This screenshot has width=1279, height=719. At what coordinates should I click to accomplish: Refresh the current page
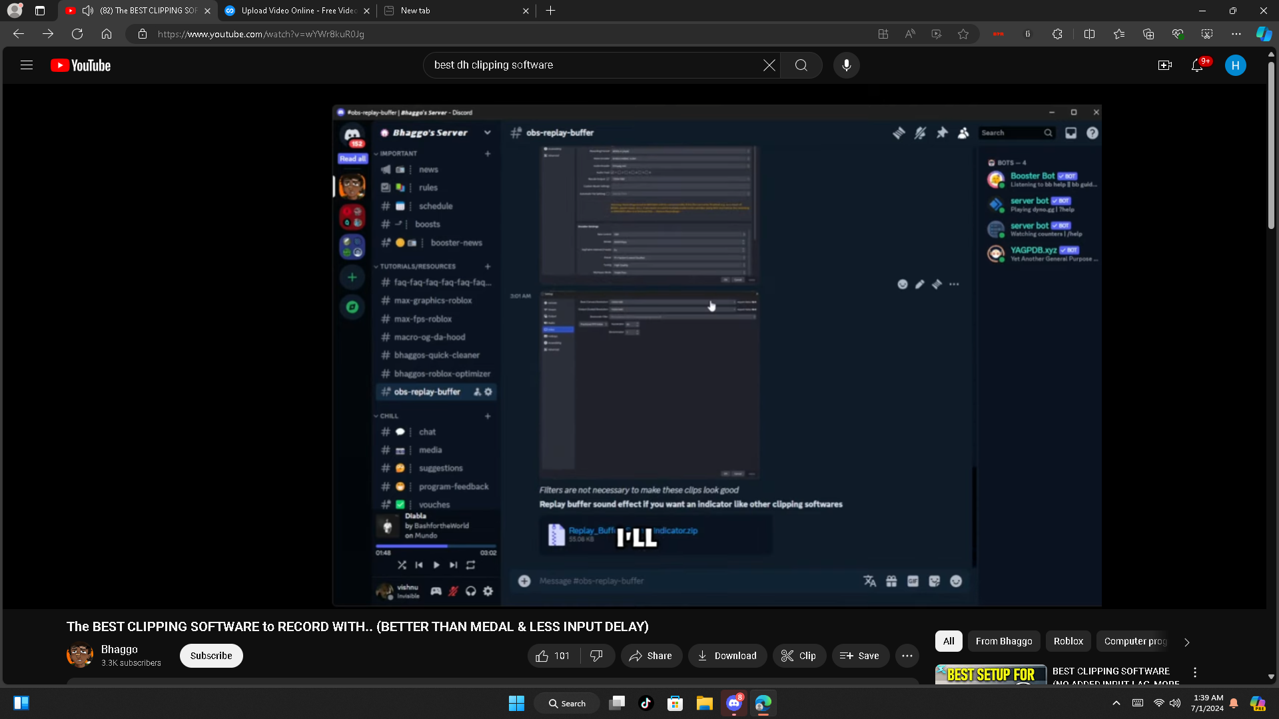77,34
